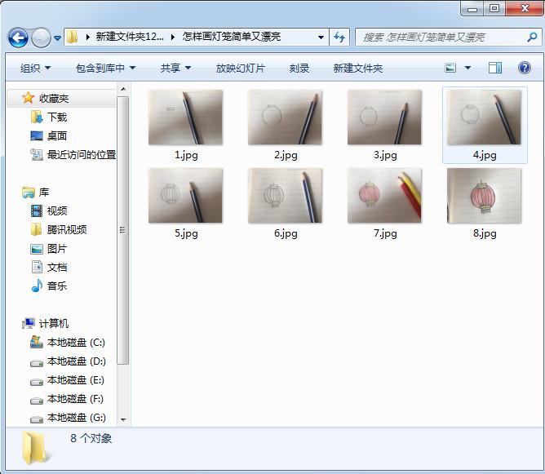Select thumbnail of 1.jpg
This screenshot has width=545, height=474.
(x=185, y=117)
